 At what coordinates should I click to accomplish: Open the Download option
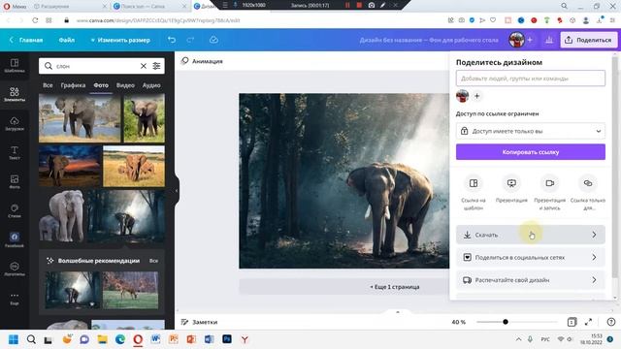(x=531, y=235)
